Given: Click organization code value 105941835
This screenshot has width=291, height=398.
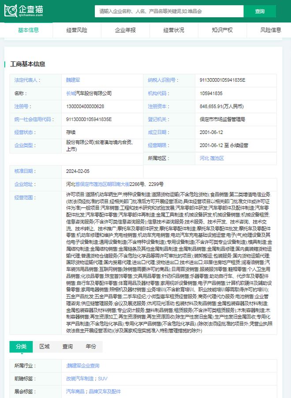Looking at the screenshot, I should [x=211, y=93].
